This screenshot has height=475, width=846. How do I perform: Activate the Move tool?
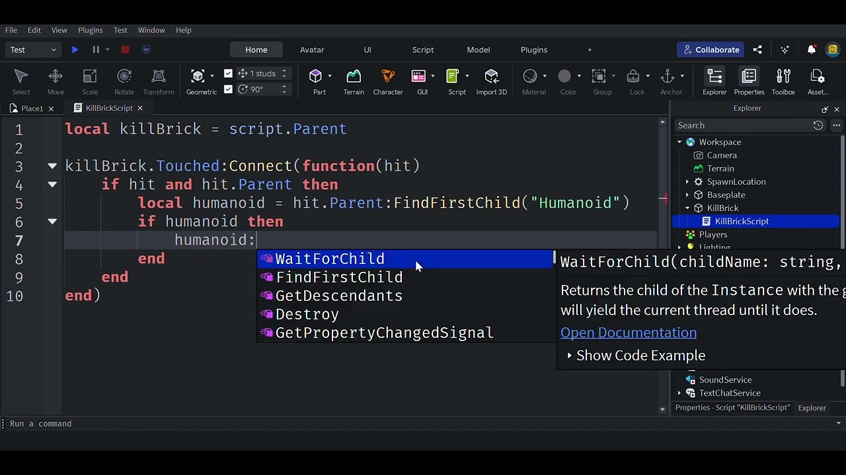click(56, 82)
